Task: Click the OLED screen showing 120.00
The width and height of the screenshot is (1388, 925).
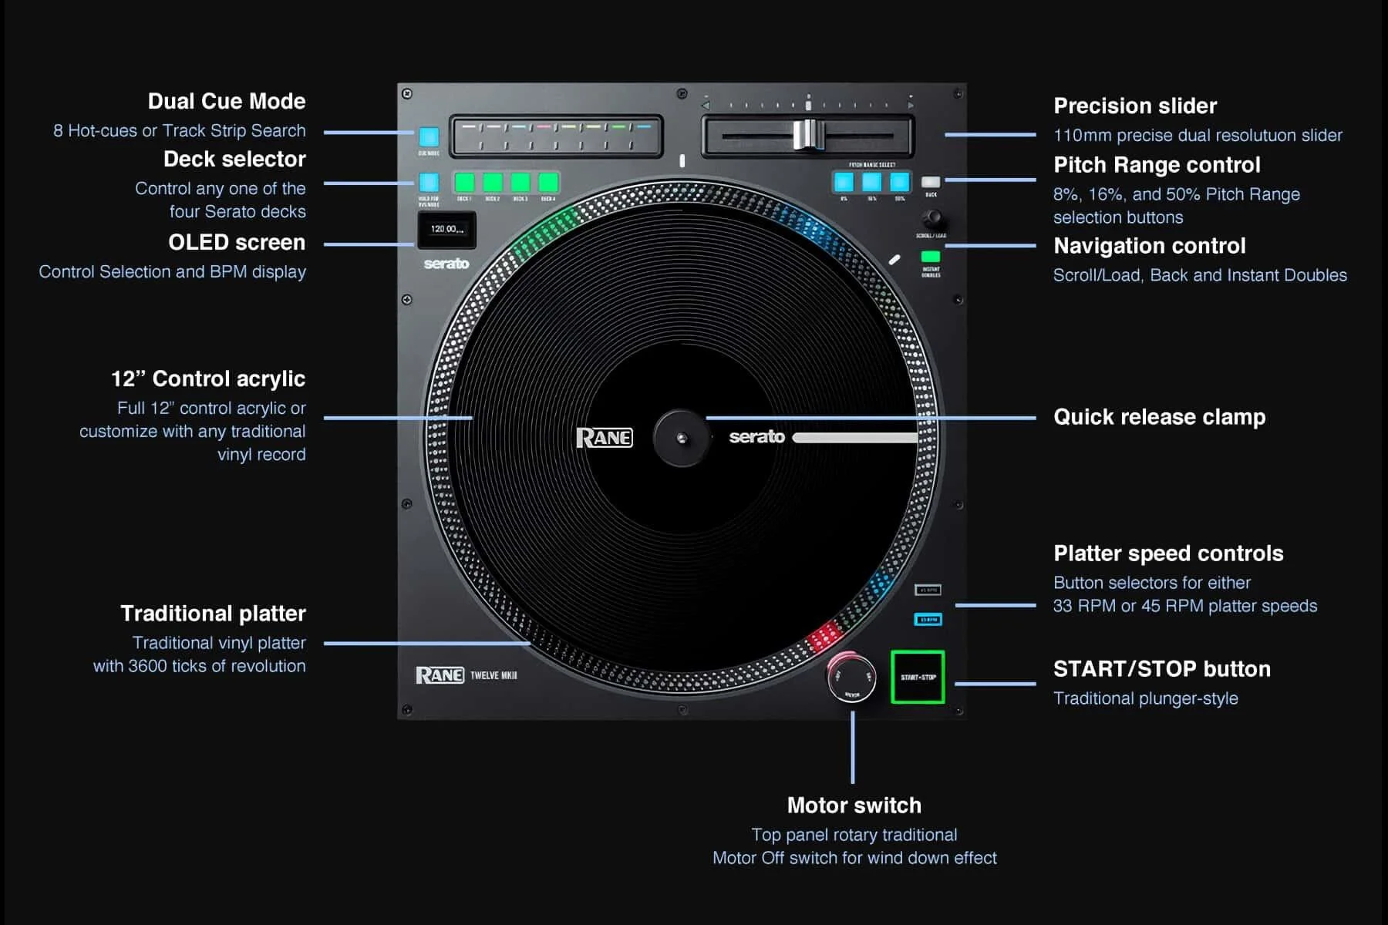Action: (x=446, y=230)
